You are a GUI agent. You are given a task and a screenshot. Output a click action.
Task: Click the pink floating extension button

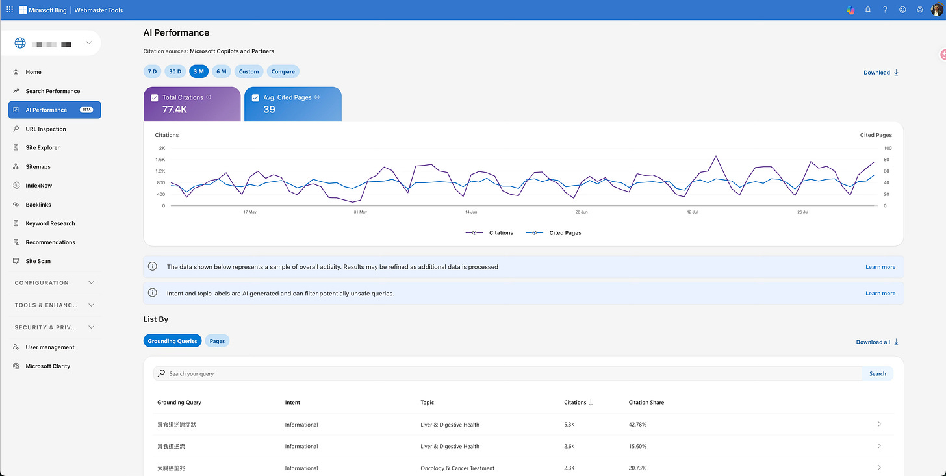[x=942, y=55]
